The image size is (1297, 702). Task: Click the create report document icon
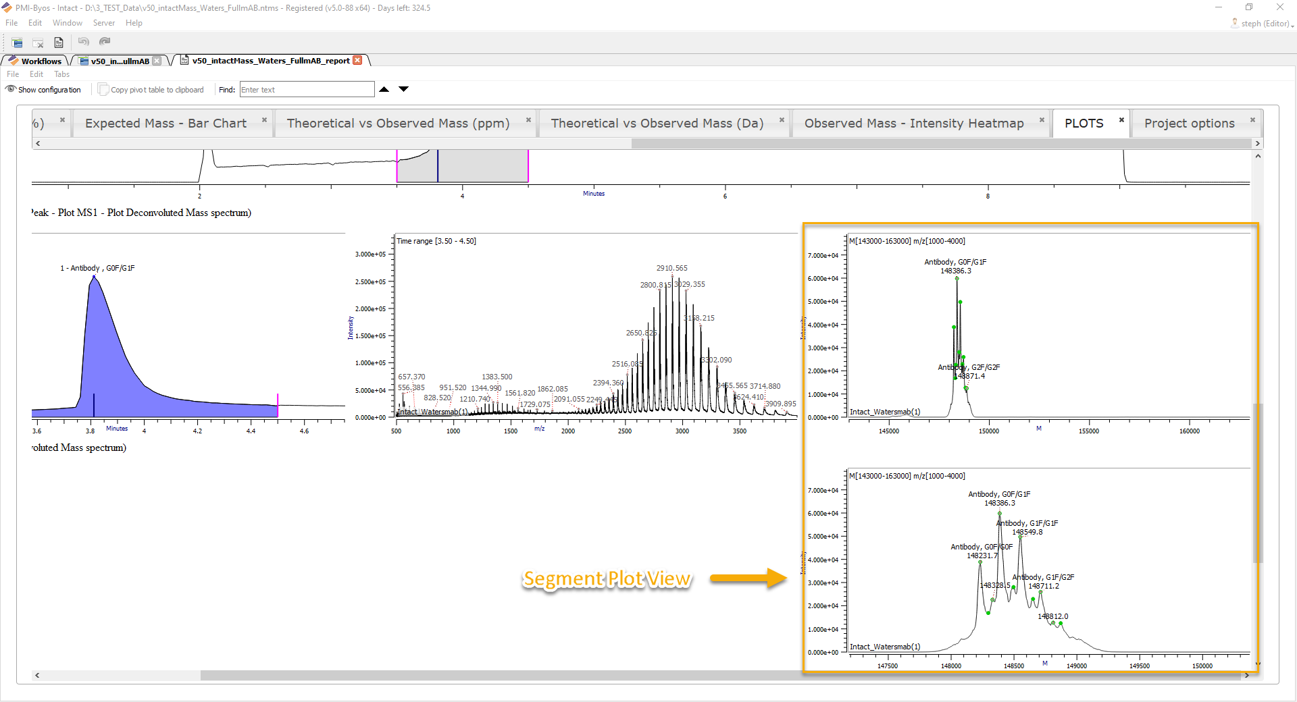pos(59,43)
